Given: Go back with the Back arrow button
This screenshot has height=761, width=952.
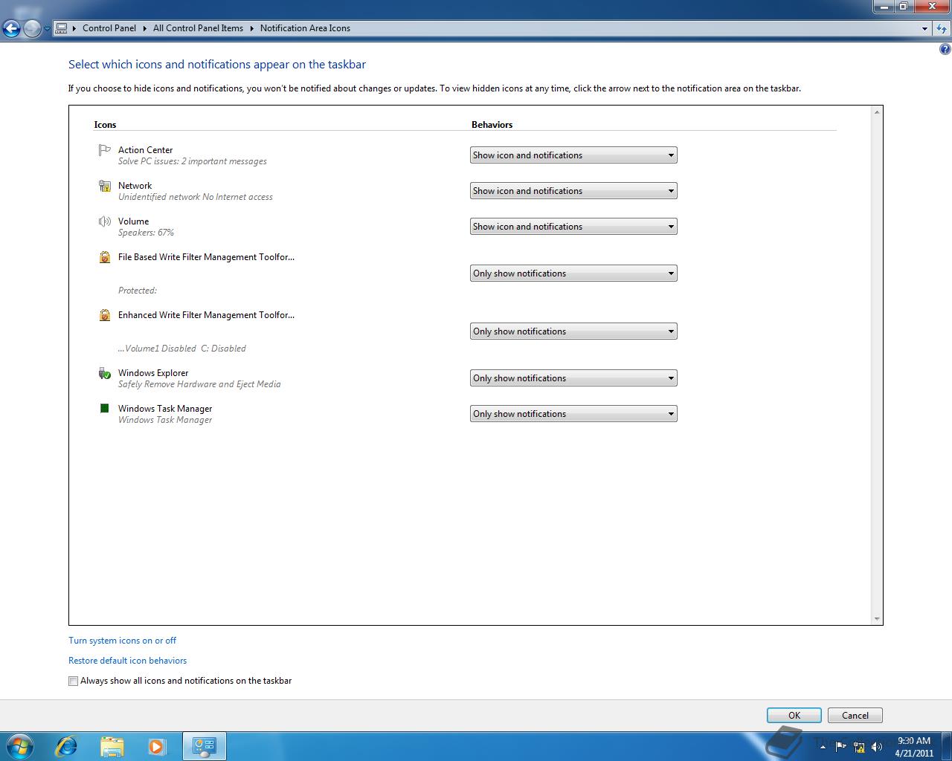Looking at the screenshot, I should 11,28.
